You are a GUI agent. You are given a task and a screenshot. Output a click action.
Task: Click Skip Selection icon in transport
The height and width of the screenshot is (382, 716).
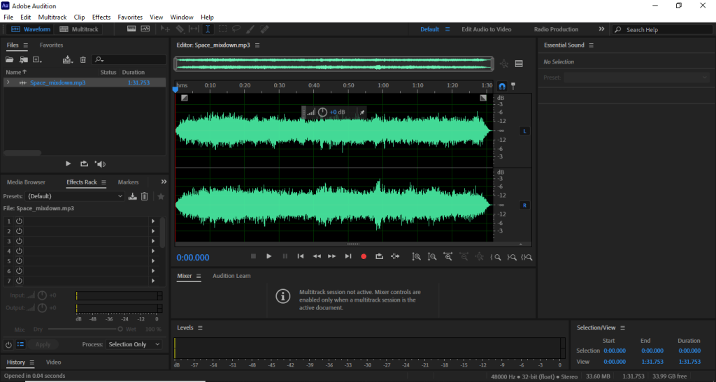pos(395,256)
